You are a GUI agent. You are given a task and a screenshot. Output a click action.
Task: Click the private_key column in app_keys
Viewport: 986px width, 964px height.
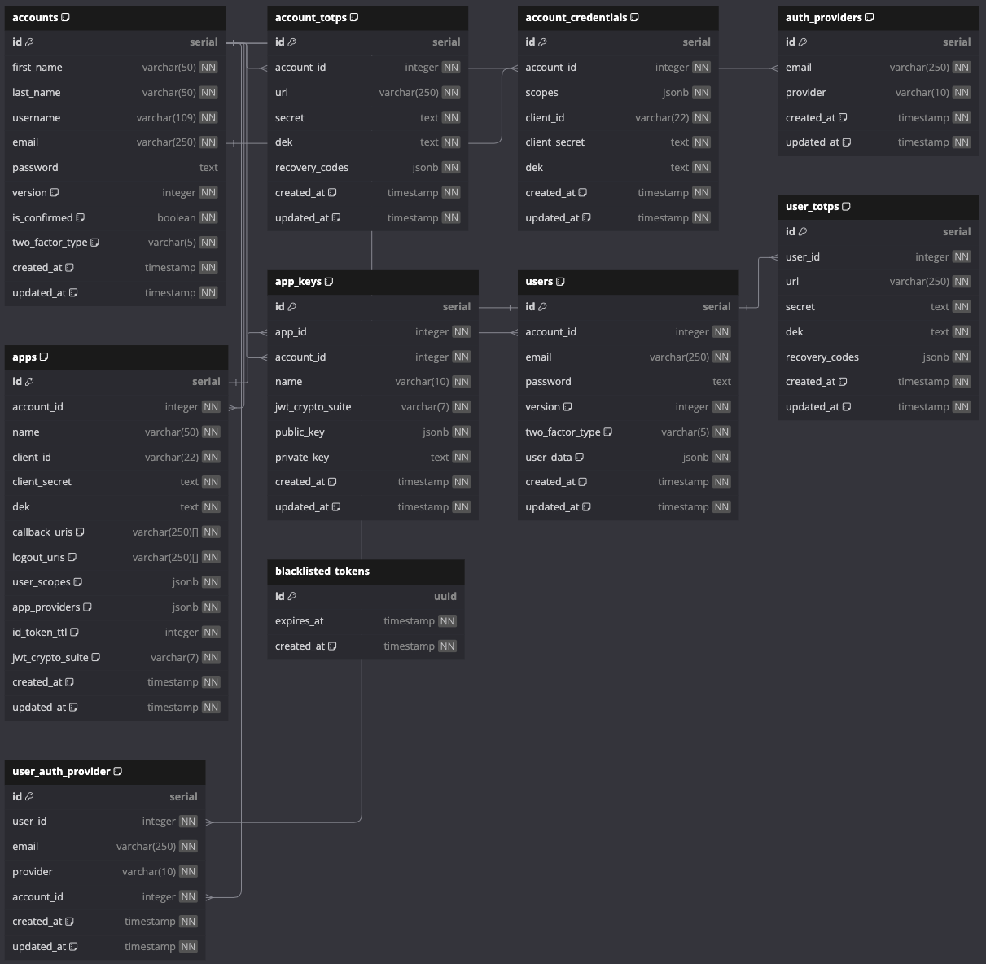click(x=373, y=458)
